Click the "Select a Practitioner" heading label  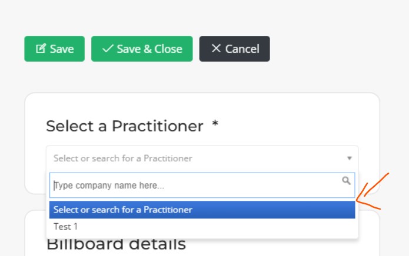tap(124, 126)
